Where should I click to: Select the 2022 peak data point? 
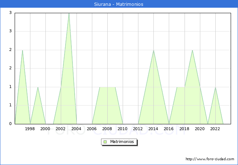(x=215, y=87)
